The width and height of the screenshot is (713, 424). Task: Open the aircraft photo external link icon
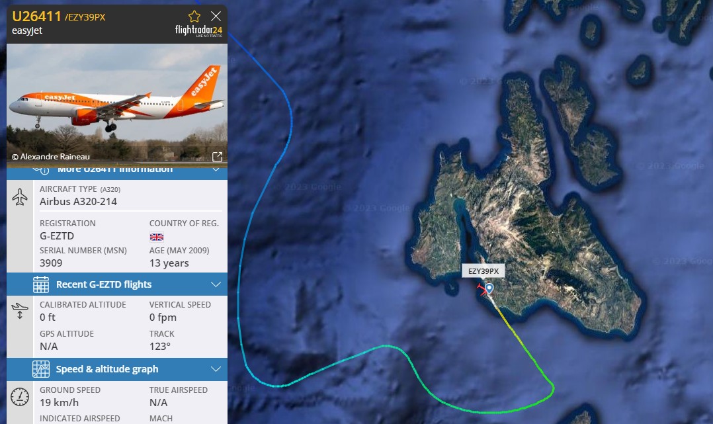[218, 157]
